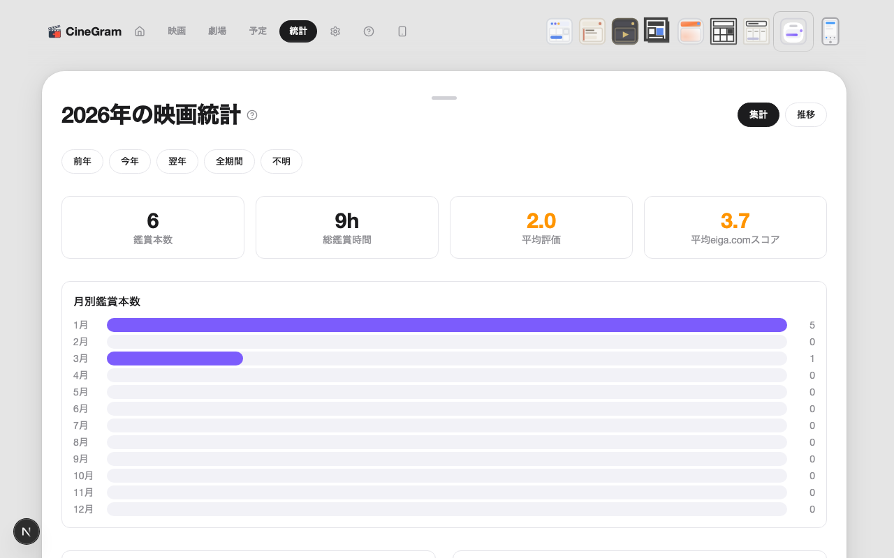The width and height of the screenshot is (894, 558).
Task: Select the 全期間 period filter
Action: click(x=229, y=161)
